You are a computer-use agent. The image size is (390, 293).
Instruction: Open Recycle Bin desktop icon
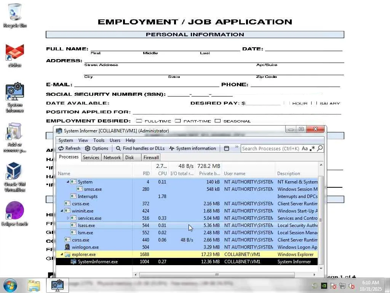15,15
